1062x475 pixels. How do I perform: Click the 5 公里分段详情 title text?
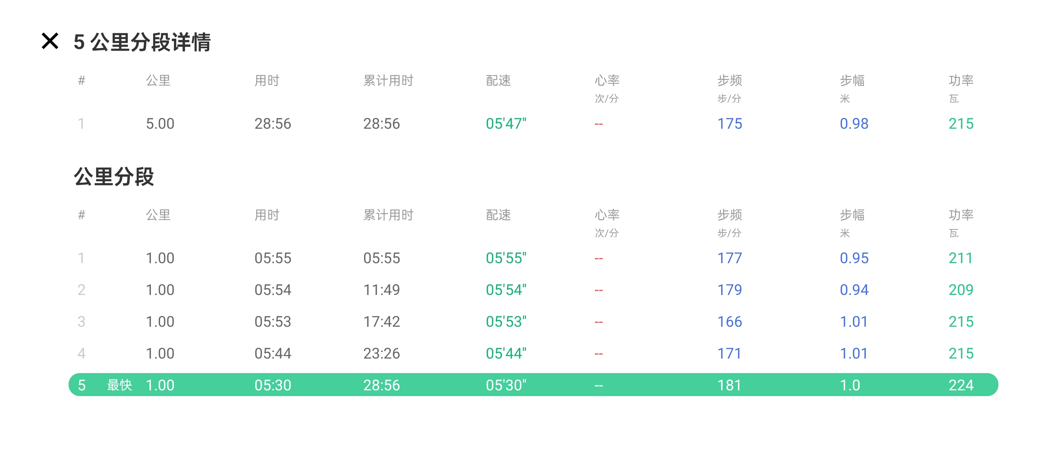[x=142, y=42]
